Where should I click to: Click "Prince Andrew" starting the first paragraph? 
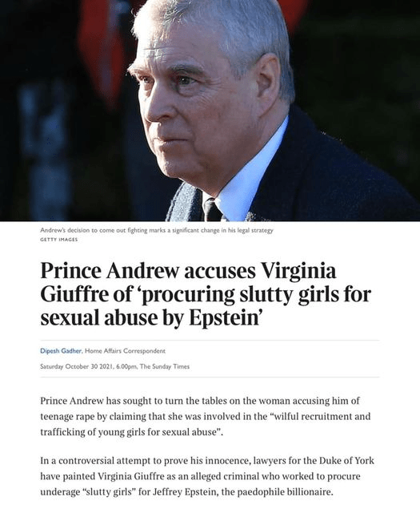click(x=72, y=401)
